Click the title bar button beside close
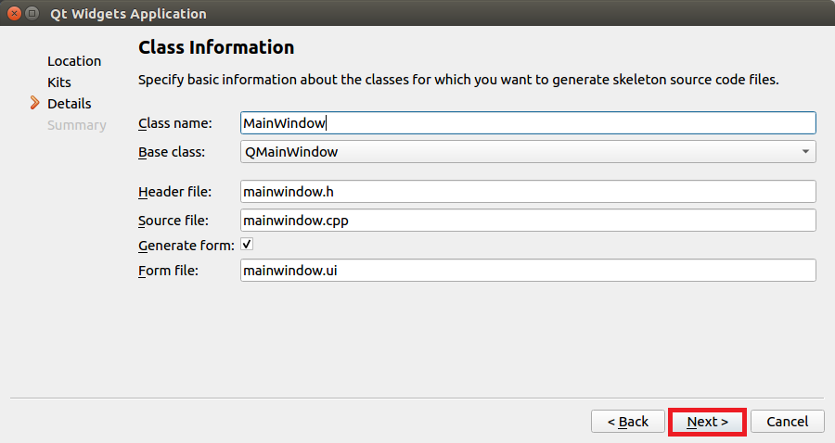The width and height of the screenshot is (835, 443). pyautogui.click(x=32, y=13)
